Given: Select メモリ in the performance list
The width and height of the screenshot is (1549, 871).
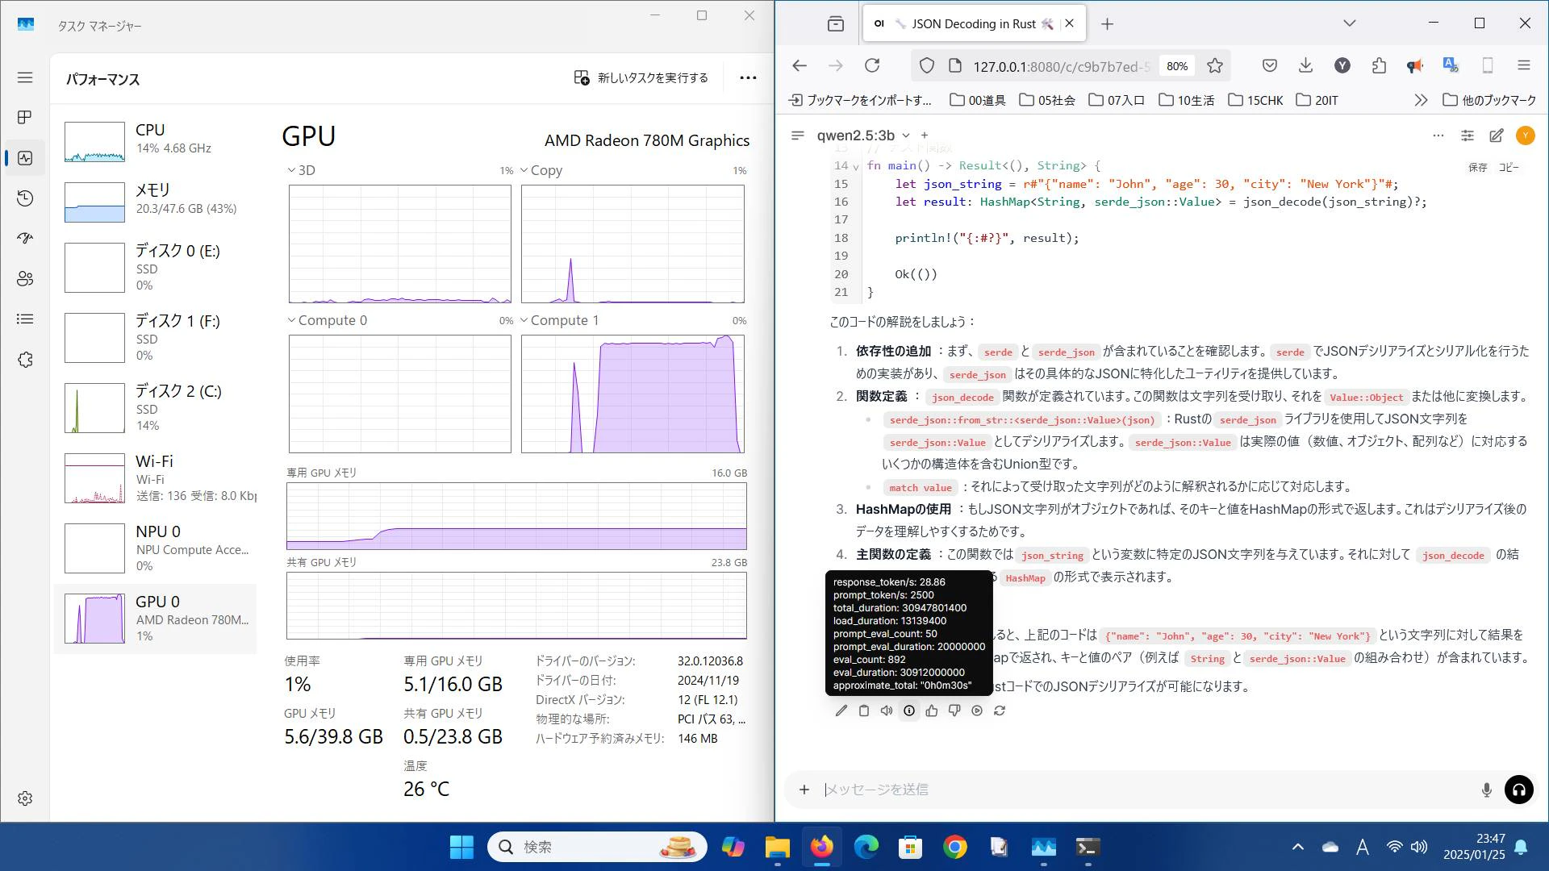Looking at the screenshot, I should [156, 201].
